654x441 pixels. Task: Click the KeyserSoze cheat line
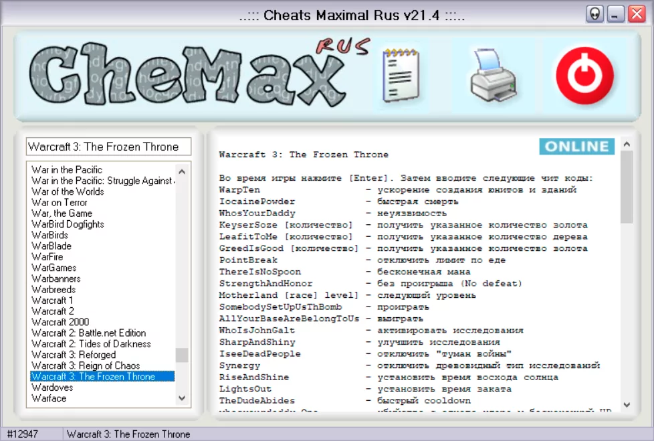click(403, 225)
